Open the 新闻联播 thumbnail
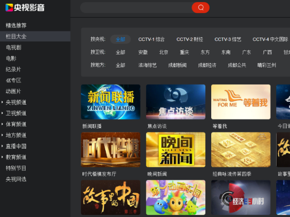Image resolution: width=290 pixels, height=217 pixels. [x=110, y=102]
